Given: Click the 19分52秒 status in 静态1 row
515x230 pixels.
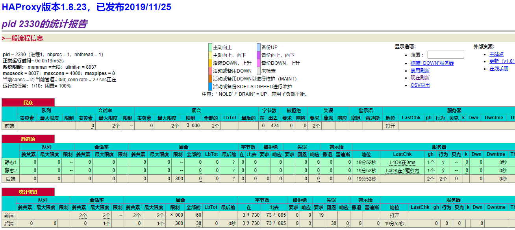Looking at the screenshot, I should click(x=367, y=162).
